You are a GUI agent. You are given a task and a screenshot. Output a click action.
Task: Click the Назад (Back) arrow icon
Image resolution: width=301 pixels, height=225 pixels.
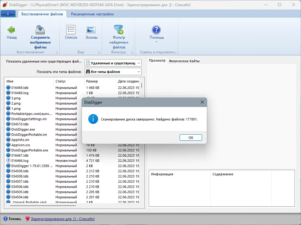click(11, 29)
